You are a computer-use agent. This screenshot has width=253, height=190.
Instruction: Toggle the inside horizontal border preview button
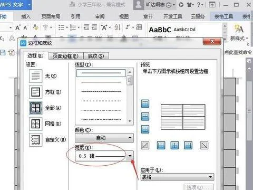click(x=145, y=117)
